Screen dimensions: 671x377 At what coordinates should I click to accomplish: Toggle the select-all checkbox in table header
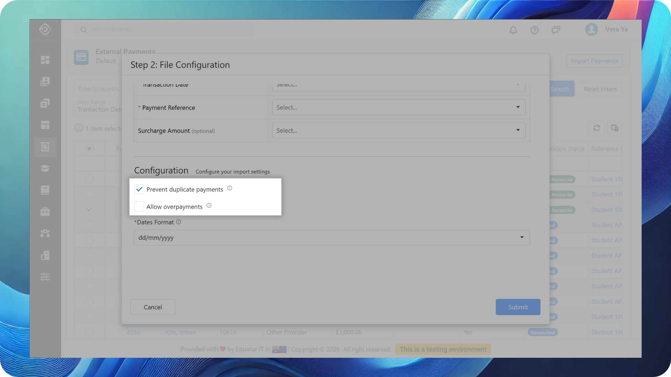(89, 149)
